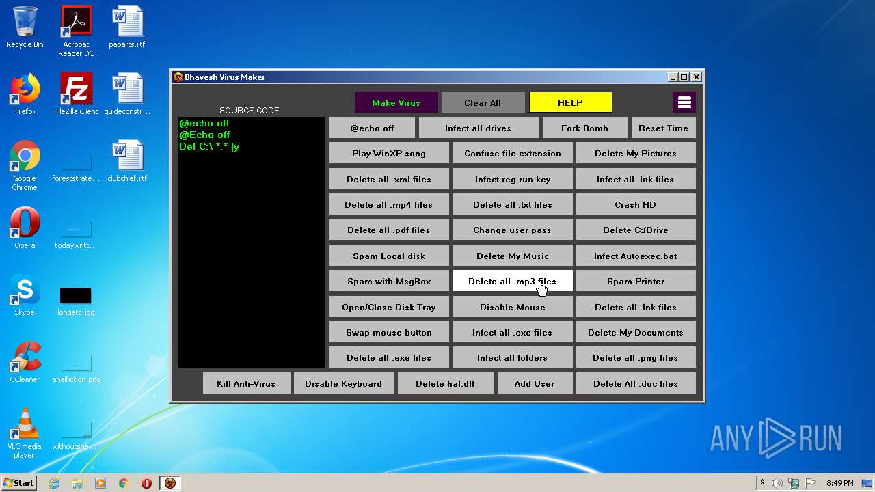
Task: Click the Make Virus button
Action: (396, 102)
